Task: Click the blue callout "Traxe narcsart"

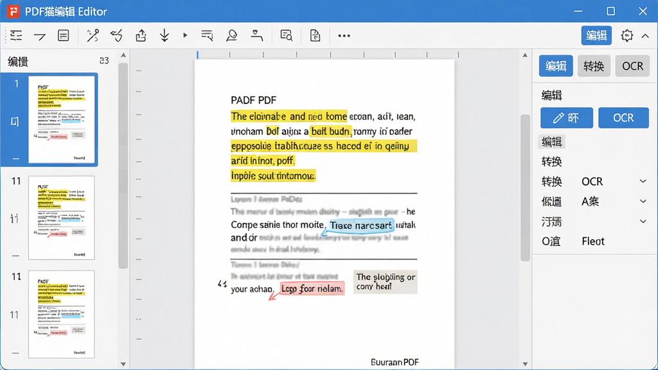Action: [361, 225]
